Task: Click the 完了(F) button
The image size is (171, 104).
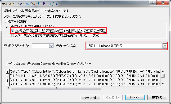Action: pos(157,97)
